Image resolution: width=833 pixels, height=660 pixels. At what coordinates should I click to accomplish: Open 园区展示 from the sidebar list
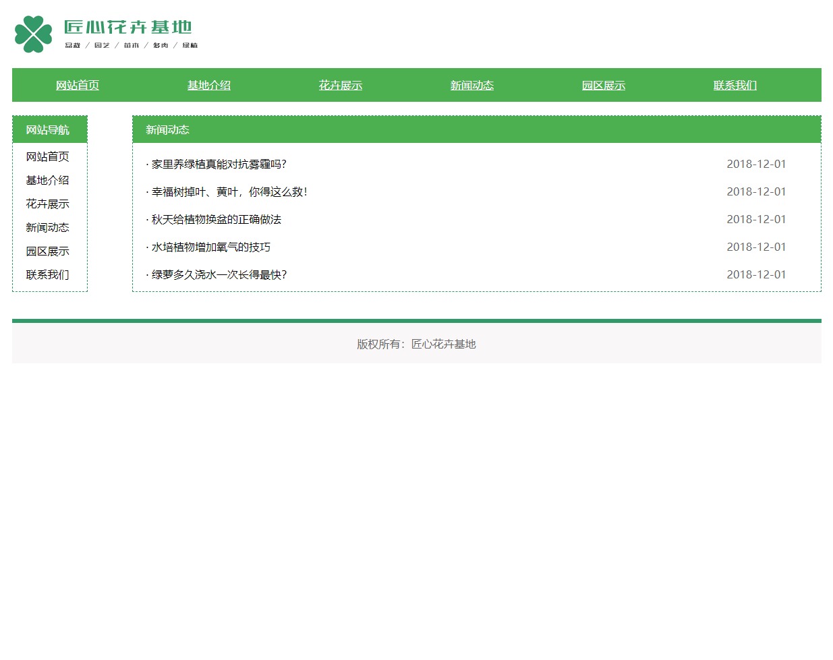point(48,251)
